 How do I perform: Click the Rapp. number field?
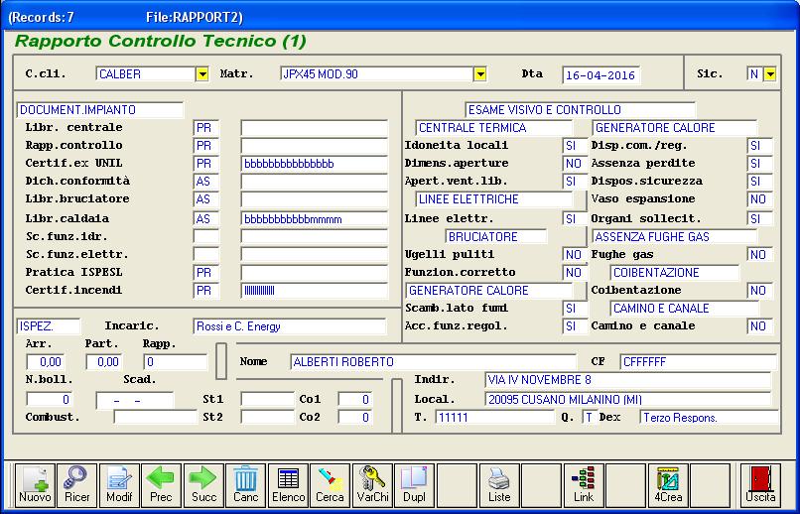[176, 362]
